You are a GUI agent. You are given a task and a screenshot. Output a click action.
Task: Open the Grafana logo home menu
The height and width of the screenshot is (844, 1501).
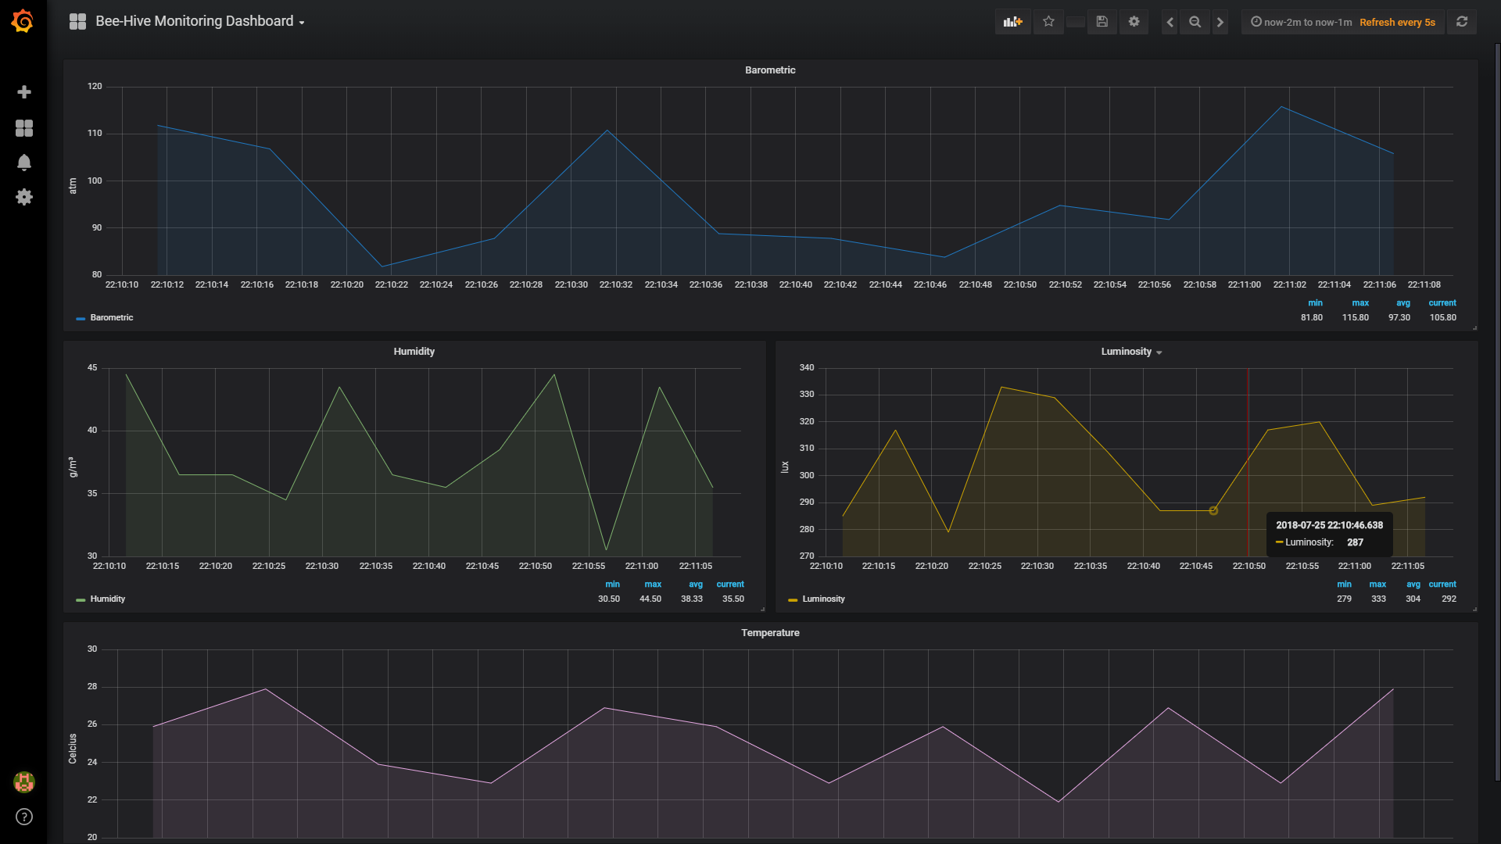point(23,21)
